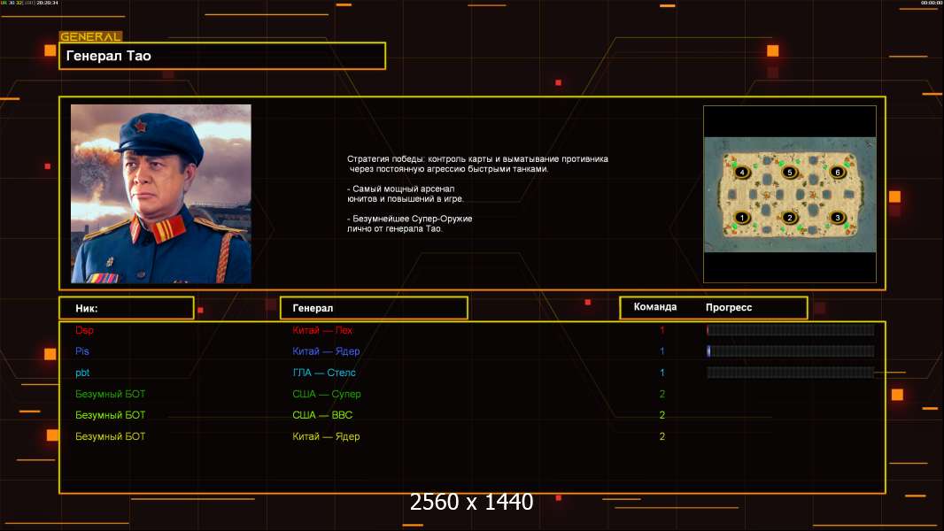Viewport: 944px width, 531px height.
Task: Click team number 1 for Dsp
Action: click(x=662, y=330)
